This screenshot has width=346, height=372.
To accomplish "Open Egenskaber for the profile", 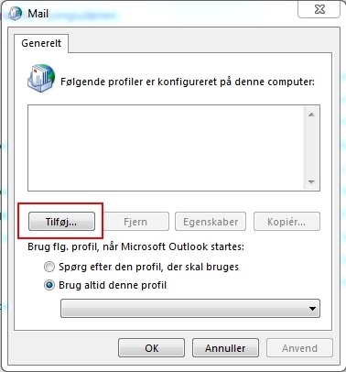I will click(211, 222).
